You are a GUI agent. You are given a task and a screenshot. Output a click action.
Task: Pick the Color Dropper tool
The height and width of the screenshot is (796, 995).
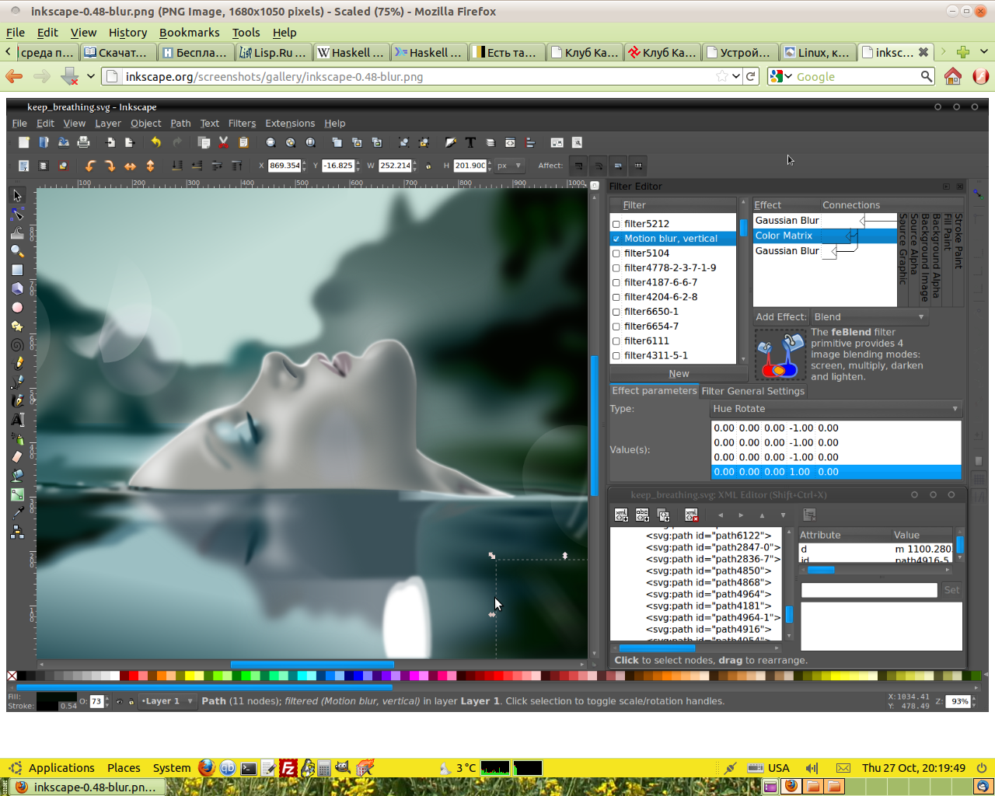17,512
